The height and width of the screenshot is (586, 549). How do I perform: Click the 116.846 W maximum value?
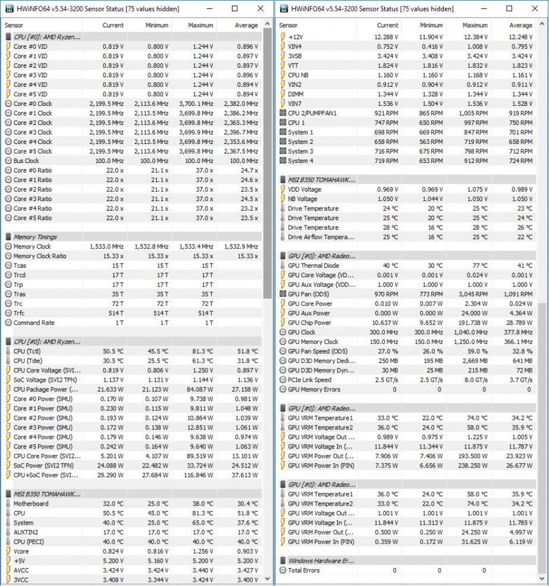(x=199, y=475)
